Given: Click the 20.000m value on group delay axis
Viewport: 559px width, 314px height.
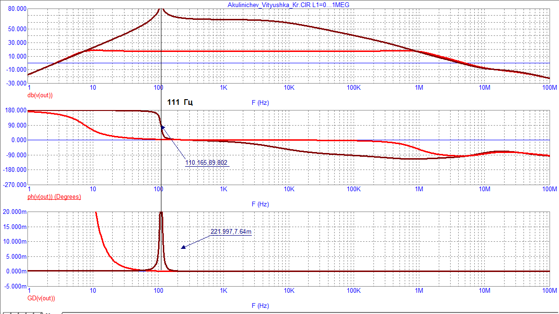Looking at the screenshot, I should coord(15,212).
